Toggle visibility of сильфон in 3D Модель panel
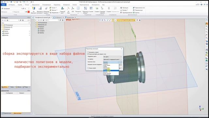 [29, 33]
